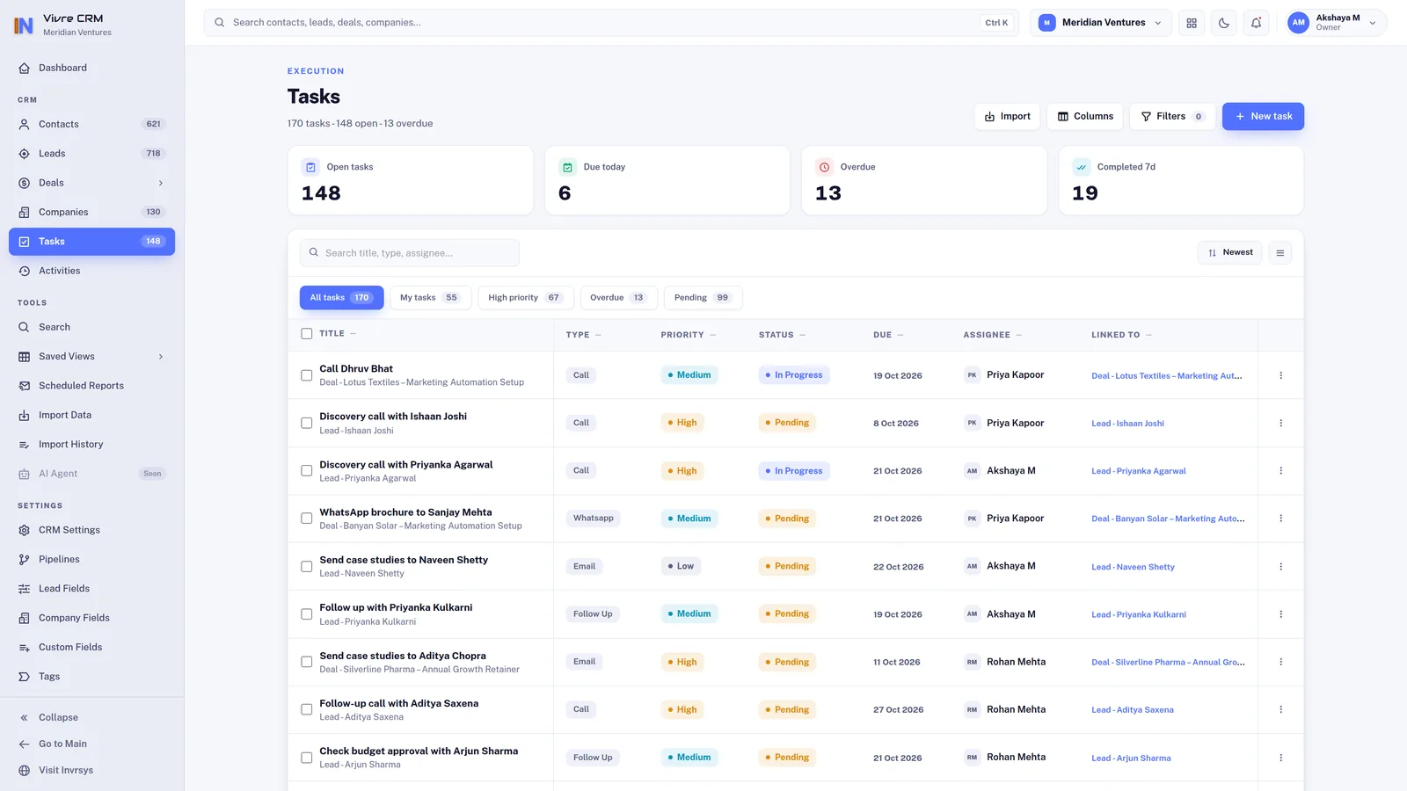This screenshot has width=1407, height=791.
Task: Select the High priority tab
Action: (x=525, y=298)
